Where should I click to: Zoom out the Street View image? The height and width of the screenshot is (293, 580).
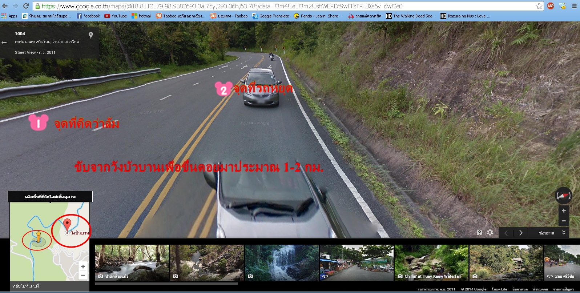[564, 221]
